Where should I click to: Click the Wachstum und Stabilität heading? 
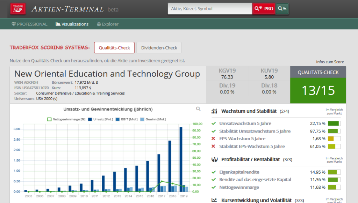pos(249,111)
